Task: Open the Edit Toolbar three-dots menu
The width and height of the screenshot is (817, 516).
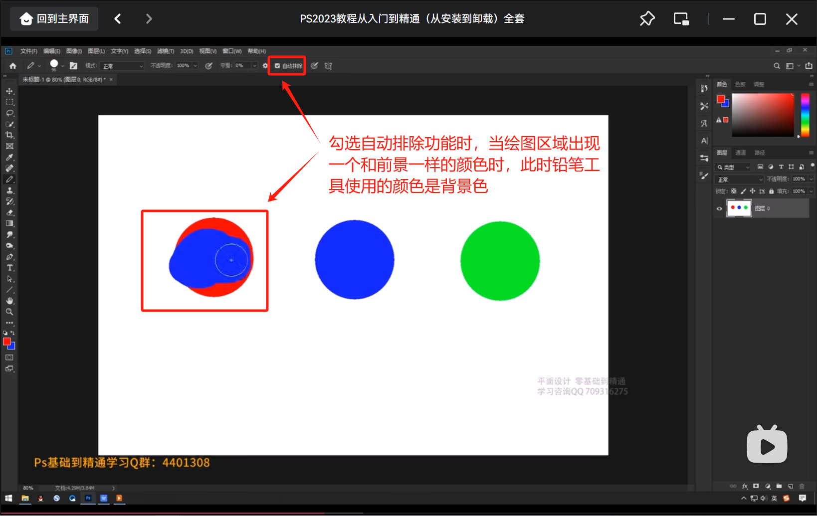Action: [9, 323]
